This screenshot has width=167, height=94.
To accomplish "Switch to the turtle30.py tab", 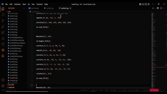I will click(x=49, y=8).
